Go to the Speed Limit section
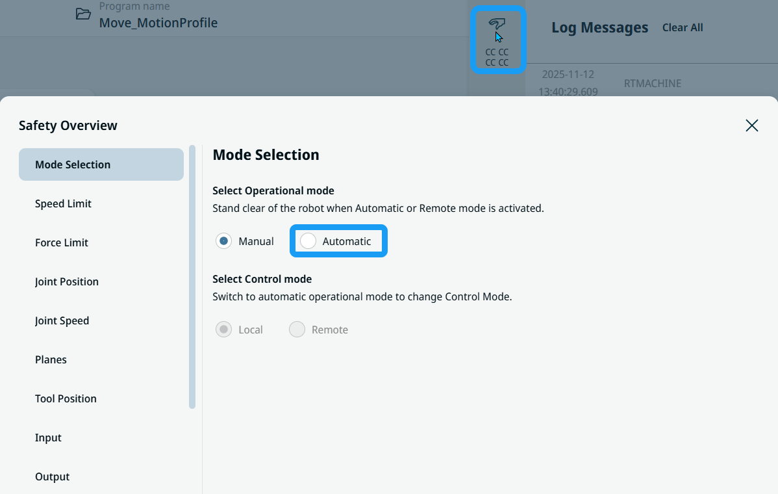This screenshot has height=494, width=778. point(64,203)
